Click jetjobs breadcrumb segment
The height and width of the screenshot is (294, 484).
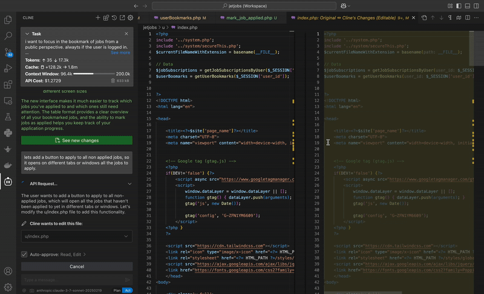149,27
